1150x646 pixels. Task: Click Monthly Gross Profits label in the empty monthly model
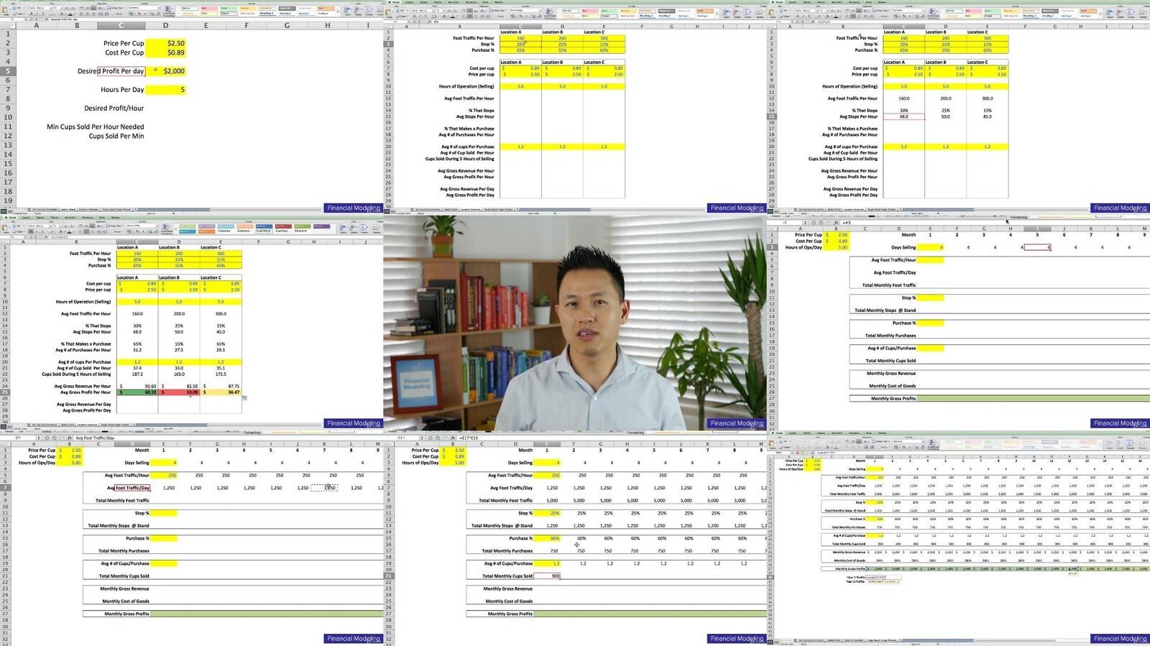pos(893,398)
